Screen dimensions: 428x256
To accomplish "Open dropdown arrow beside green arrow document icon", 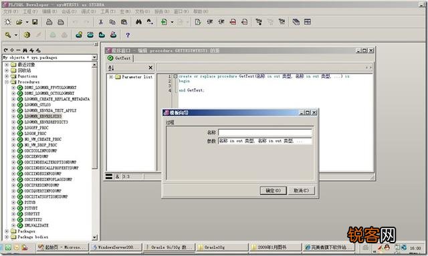I will click(x=172, y=22).
